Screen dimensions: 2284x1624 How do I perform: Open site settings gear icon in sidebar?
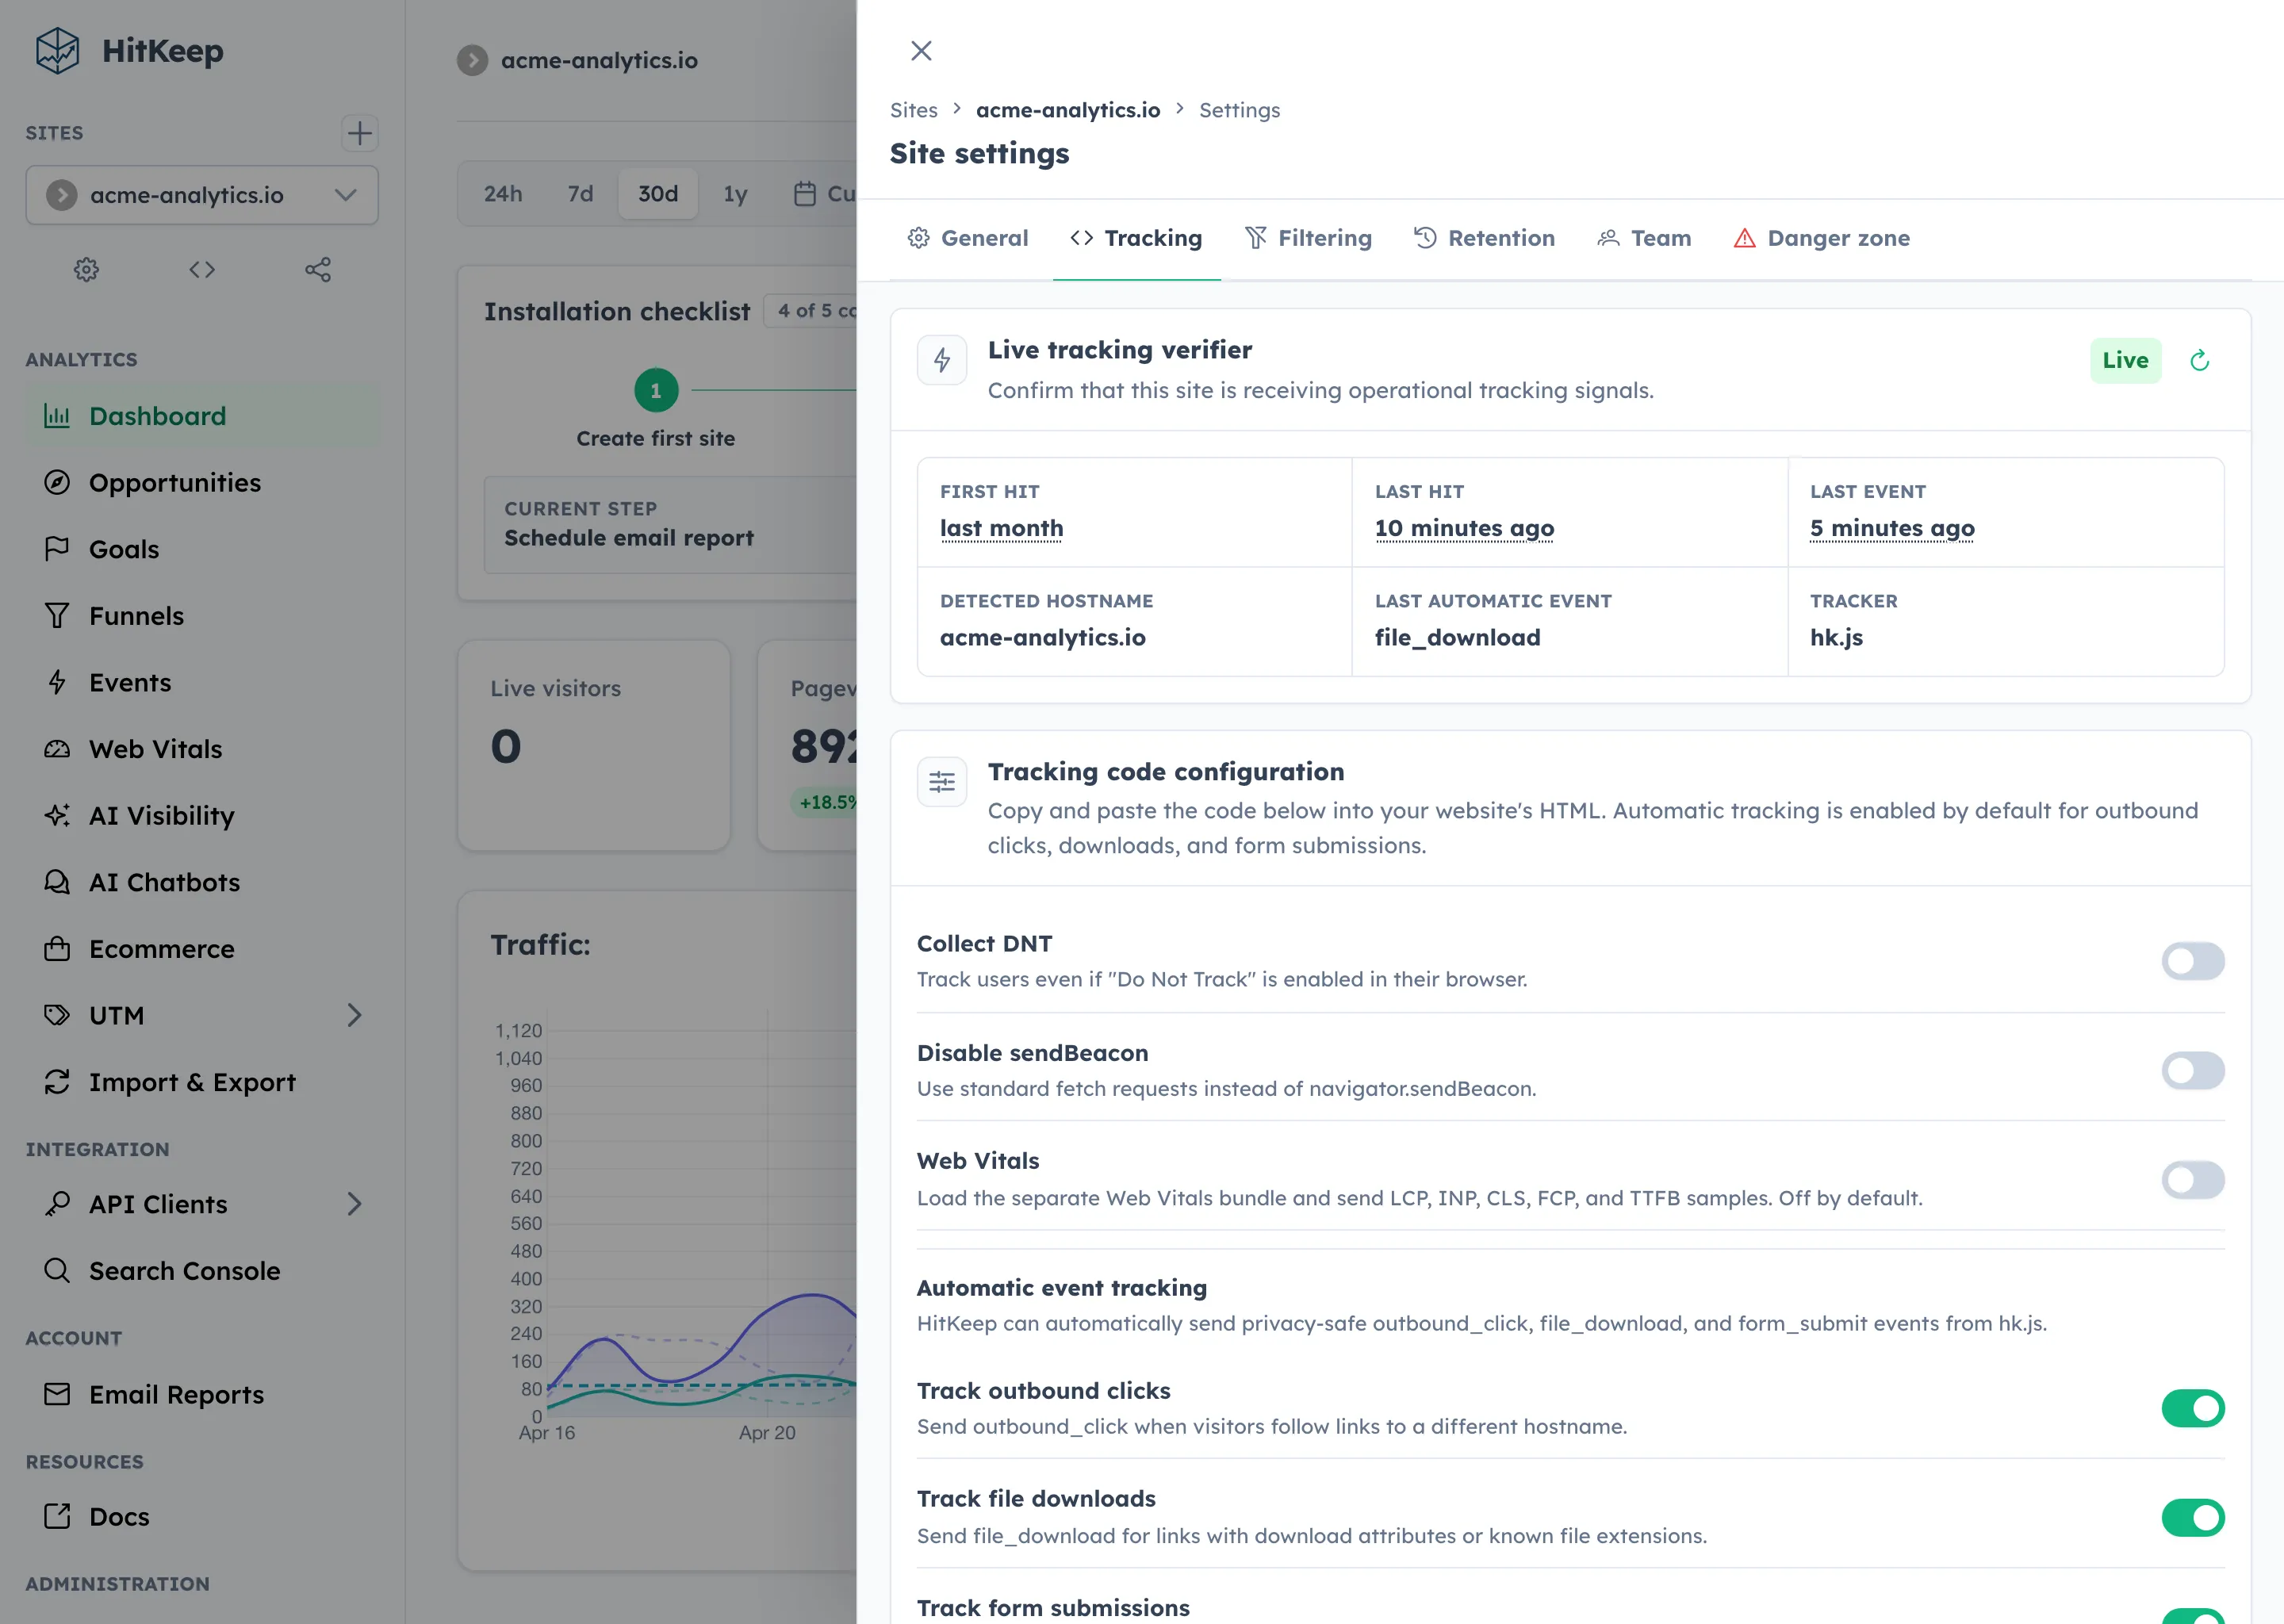pyautogui.click(x=86, y=269)
